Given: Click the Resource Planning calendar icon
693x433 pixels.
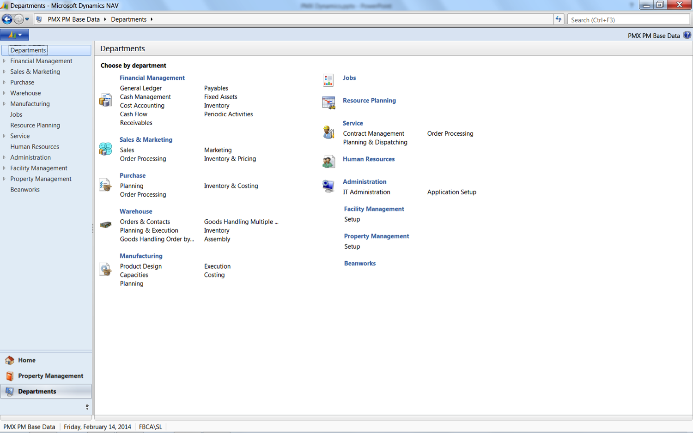Looking at the screenshot, I should (x=328, y=102).
